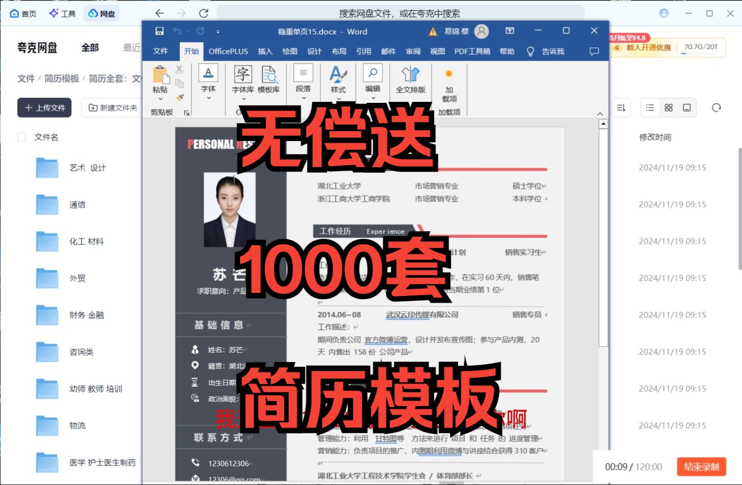Switch to grid view icon
742x485 pixels.
[668, 107]
